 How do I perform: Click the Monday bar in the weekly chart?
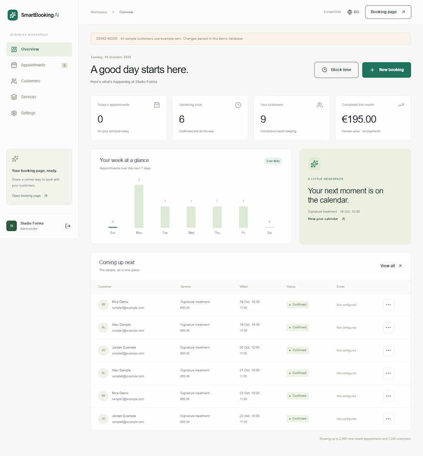pyautogui.click(x=139, y=206)
